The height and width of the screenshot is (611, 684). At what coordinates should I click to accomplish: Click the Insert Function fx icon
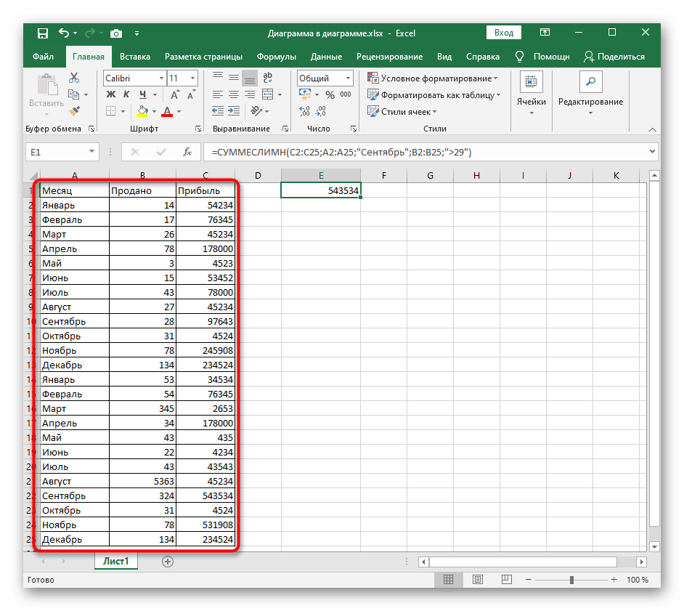pyautogui.click(x=187, y=152)
